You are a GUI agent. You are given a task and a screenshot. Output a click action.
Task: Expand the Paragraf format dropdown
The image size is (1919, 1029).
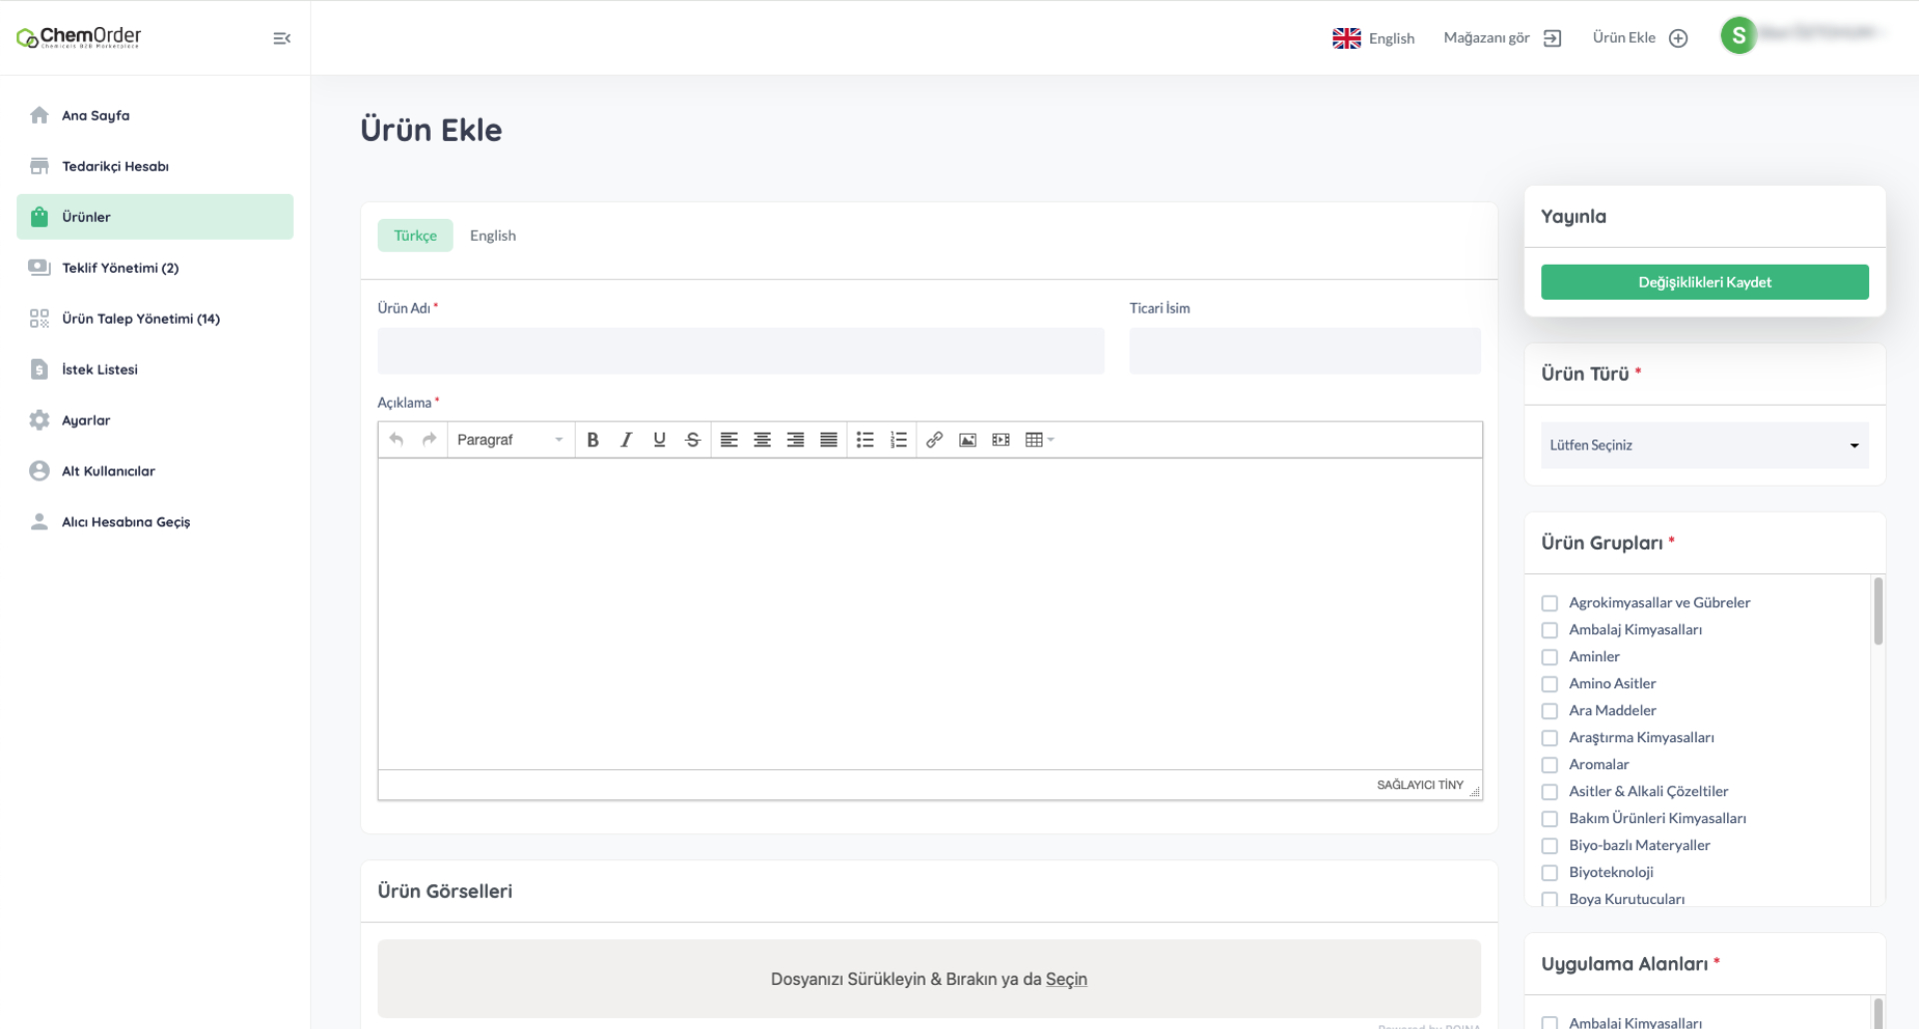510,440
